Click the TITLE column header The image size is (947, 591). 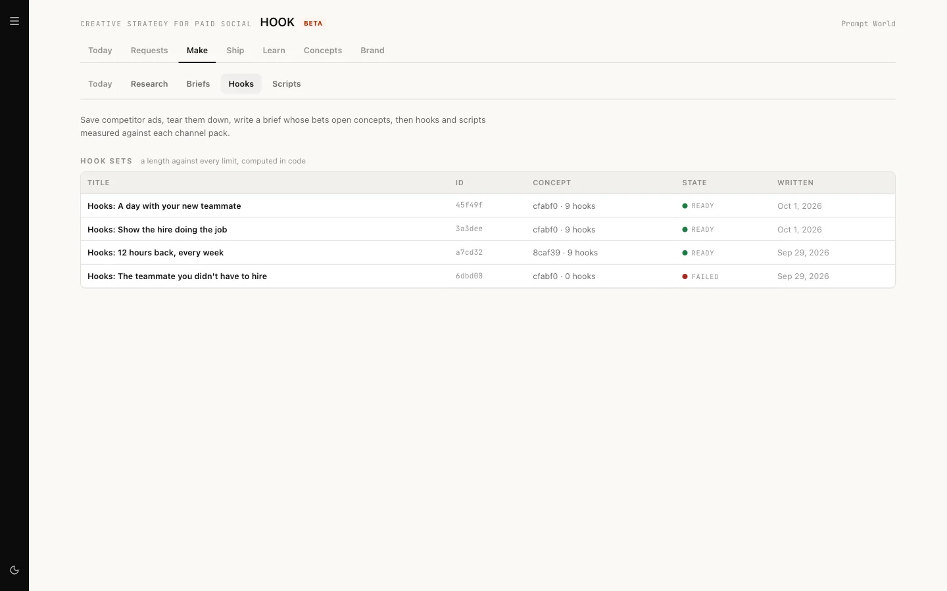[x=99, y=183]
